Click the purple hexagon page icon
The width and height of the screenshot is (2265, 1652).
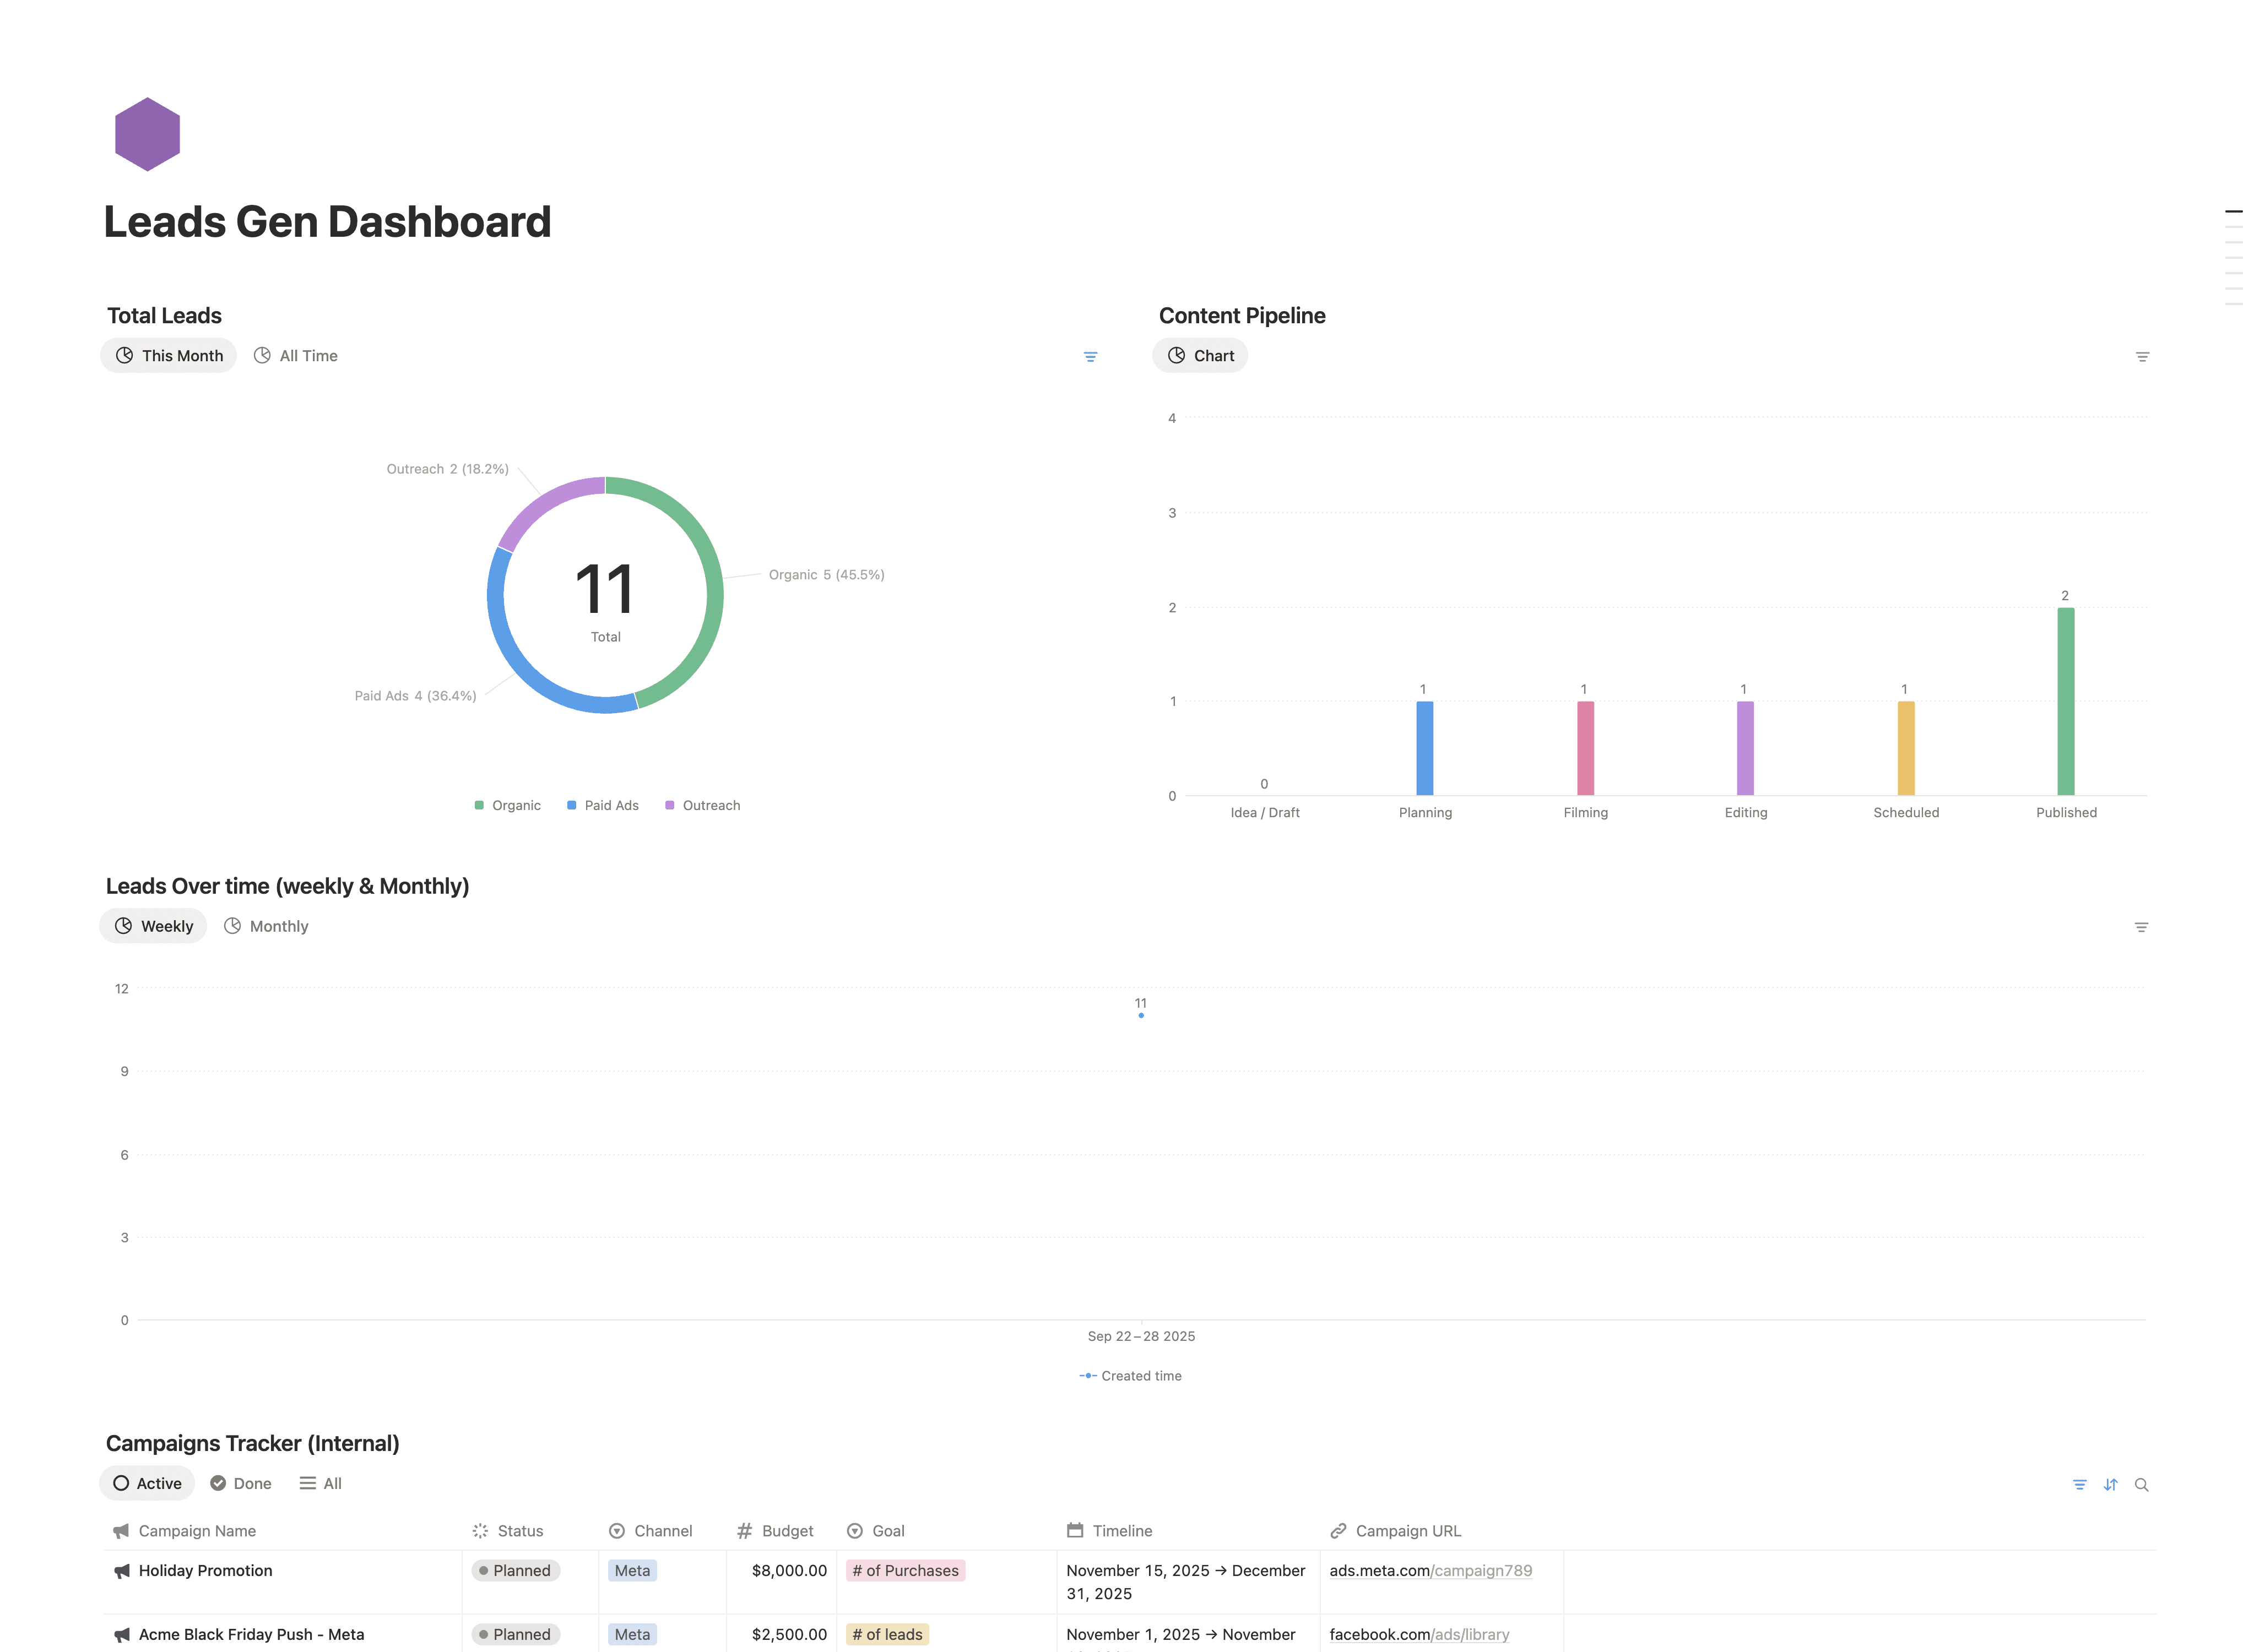(147, 134)
